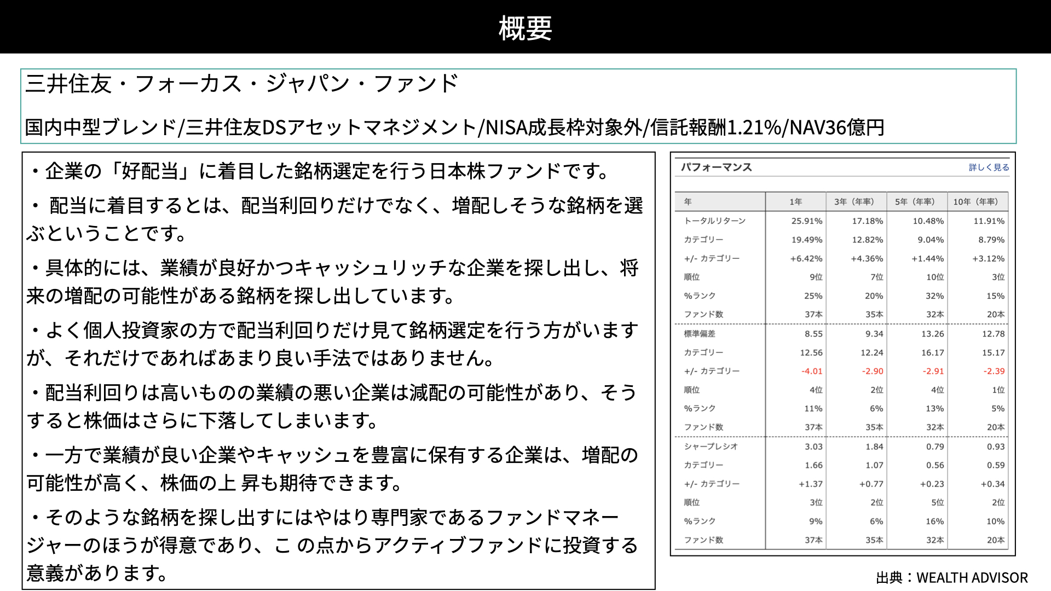Click the 25.91% total return value
This screenshot has height=591, width=1051.
[807, 221]
